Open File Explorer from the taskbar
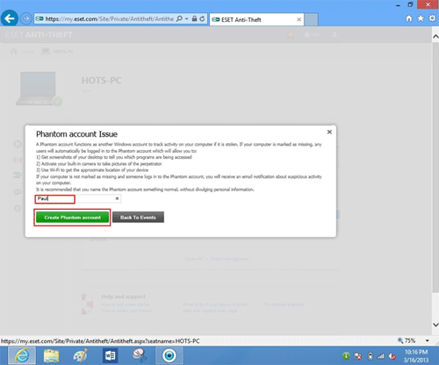439x365 pixels. point(51,355)
